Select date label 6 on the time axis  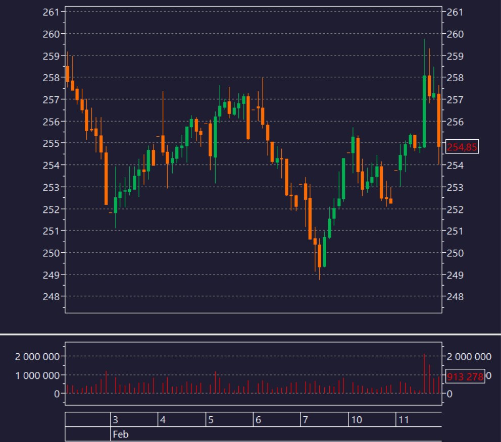(258, 420)
